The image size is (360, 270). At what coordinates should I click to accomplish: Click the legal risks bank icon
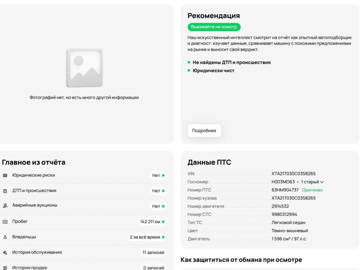pos(5,175)
